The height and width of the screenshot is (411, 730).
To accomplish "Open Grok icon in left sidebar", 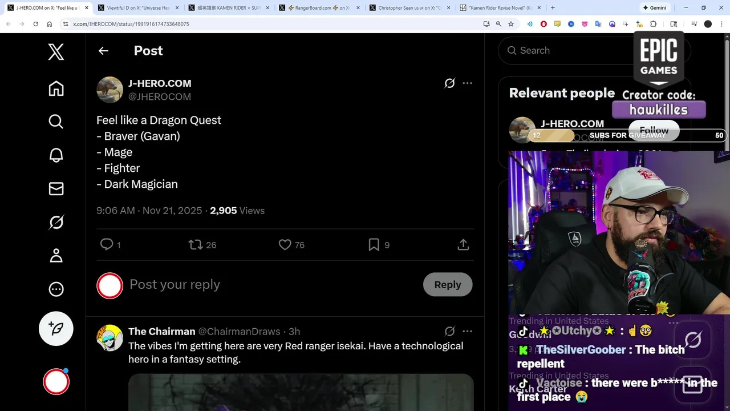I will (56, 222).
